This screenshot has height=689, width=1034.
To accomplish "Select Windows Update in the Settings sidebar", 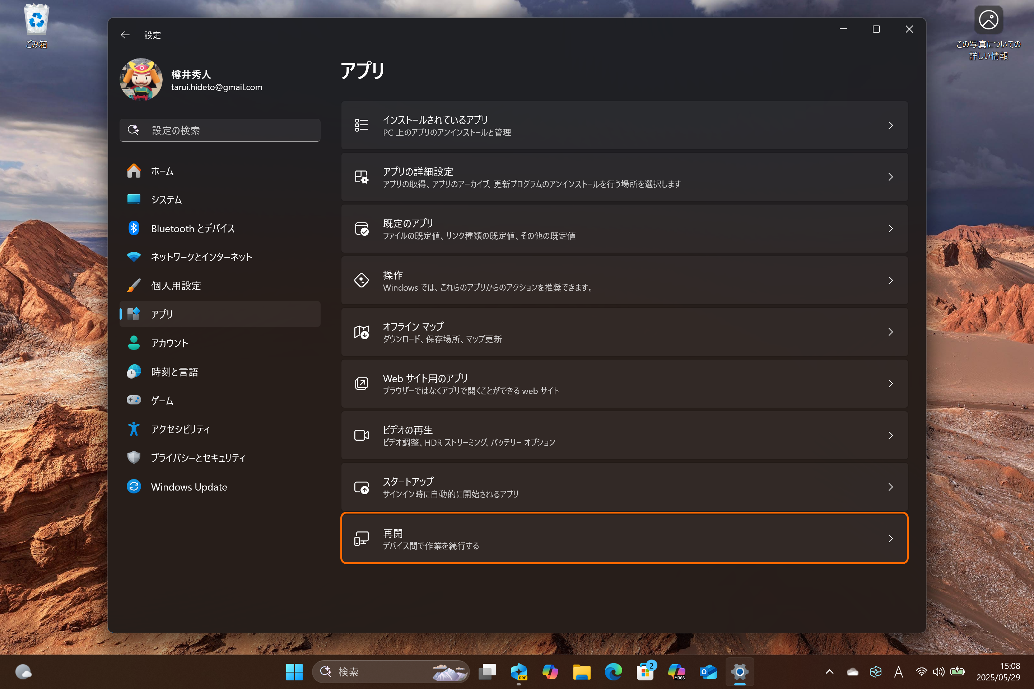I will (189, 487).
